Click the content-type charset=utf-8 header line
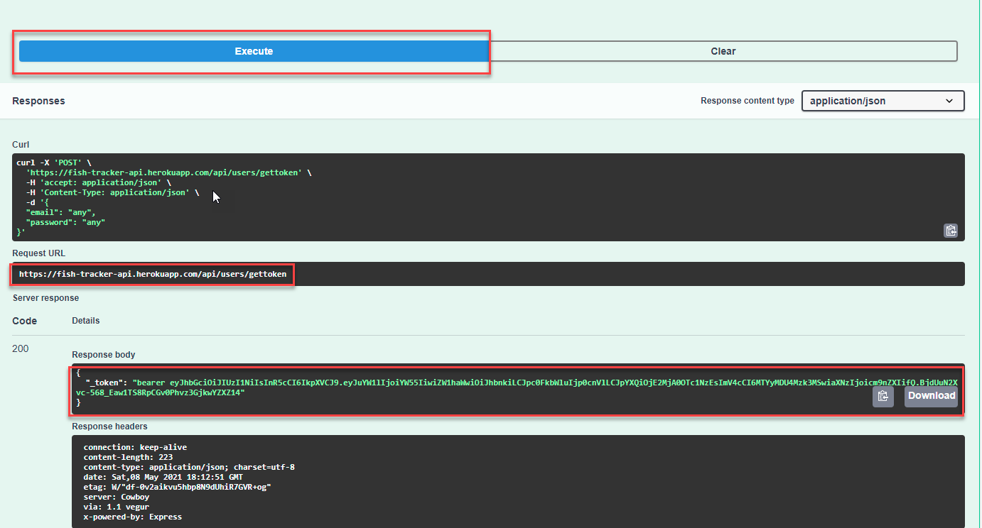982x528 pixels. click(x=189, y=467)
